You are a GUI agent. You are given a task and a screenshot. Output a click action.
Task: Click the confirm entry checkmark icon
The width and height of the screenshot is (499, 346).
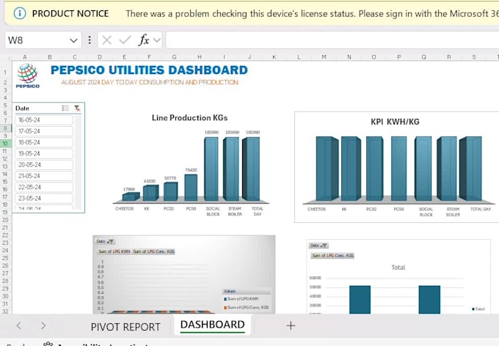pos(125,40)
